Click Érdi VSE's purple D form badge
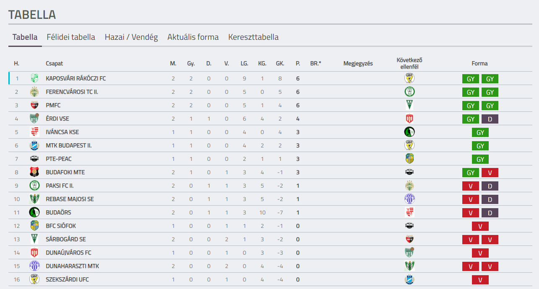 (490, 119)
